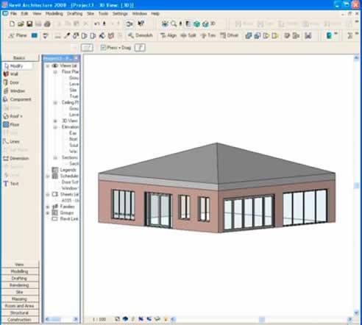
Task: Select the Dimension tool
Action: 16,158
